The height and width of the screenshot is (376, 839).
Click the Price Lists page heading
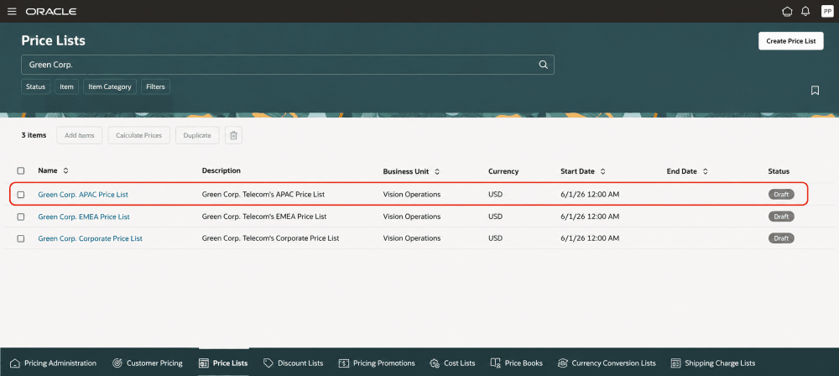coord(53,41)
